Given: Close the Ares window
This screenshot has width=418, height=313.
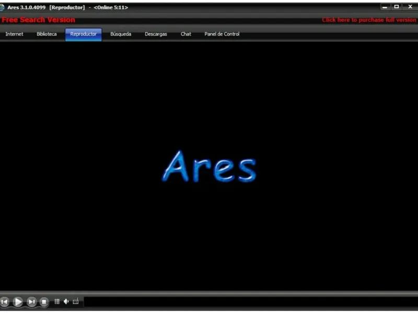Looking at the screenshot, I should point(410,7).
